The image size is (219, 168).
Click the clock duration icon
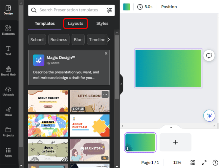[x=140, y=7]
